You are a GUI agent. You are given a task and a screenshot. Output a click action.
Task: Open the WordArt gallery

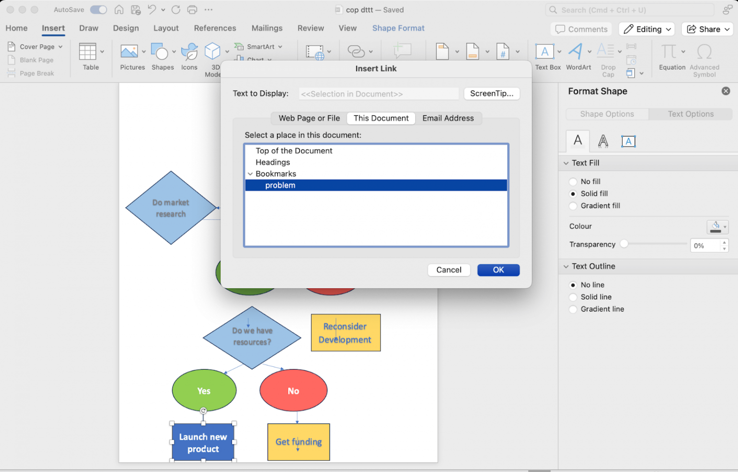pos(576,55)
